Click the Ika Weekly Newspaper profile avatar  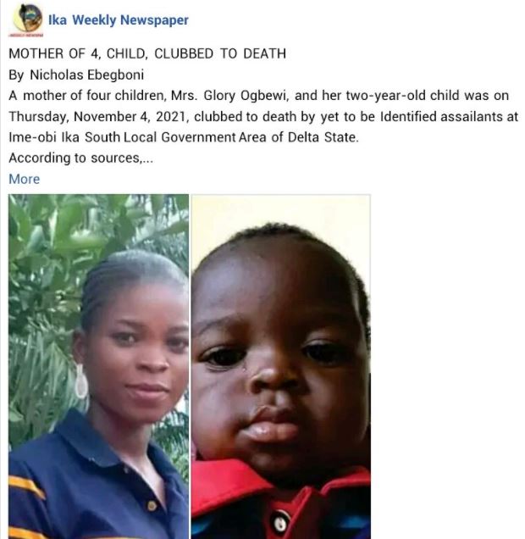[27, 18]
